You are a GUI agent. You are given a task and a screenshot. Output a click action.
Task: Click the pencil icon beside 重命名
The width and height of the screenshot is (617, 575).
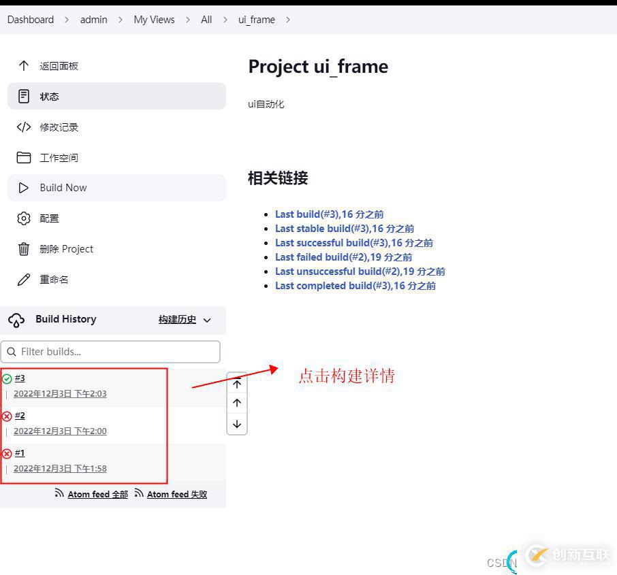click(24, 280)
